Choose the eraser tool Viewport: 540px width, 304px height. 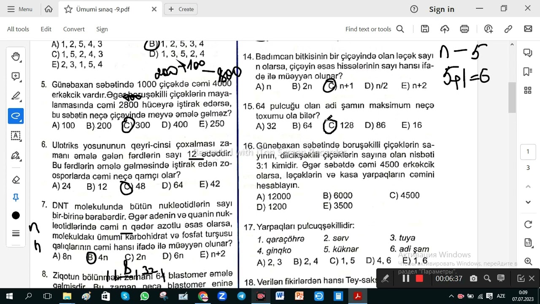pyautogui.click(x=16, y=180)
